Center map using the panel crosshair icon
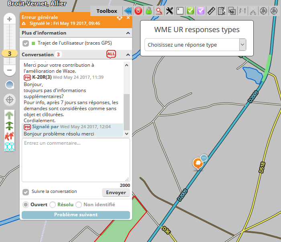 click(x=120, y=18)
